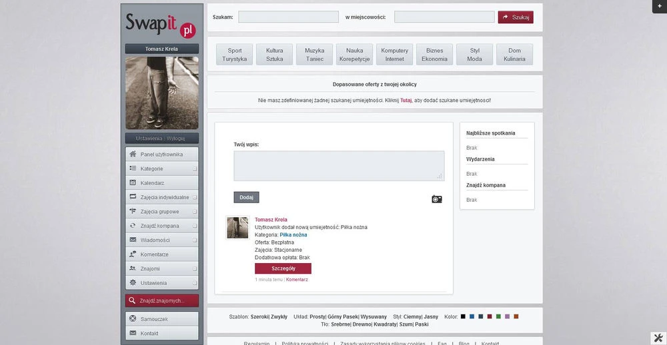
Task: Click the Swapit.pl logo
Action: tap(161, 25)
